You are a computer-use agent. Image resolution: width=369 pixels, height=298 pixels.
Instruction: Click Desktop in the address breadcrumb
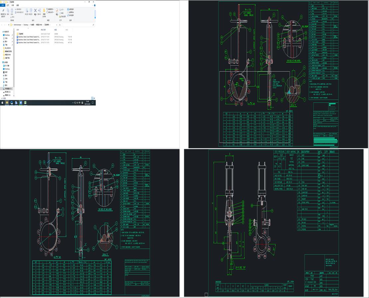26,25
